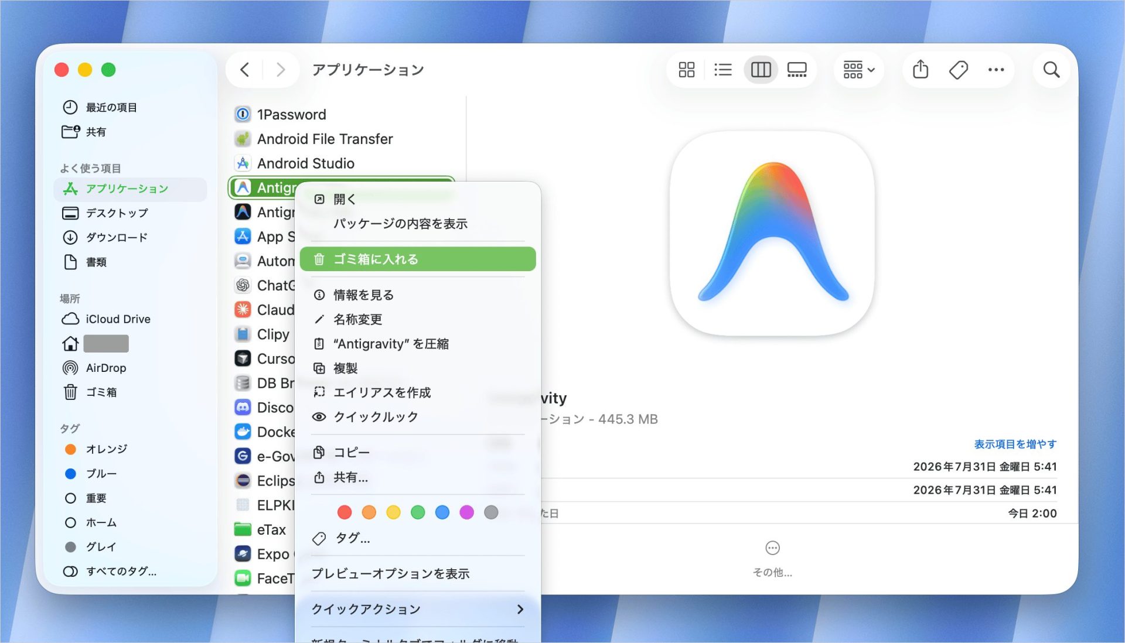Choose タグ... from the context menu
The width and height of the screenshot is (1125, 643).
418,538
